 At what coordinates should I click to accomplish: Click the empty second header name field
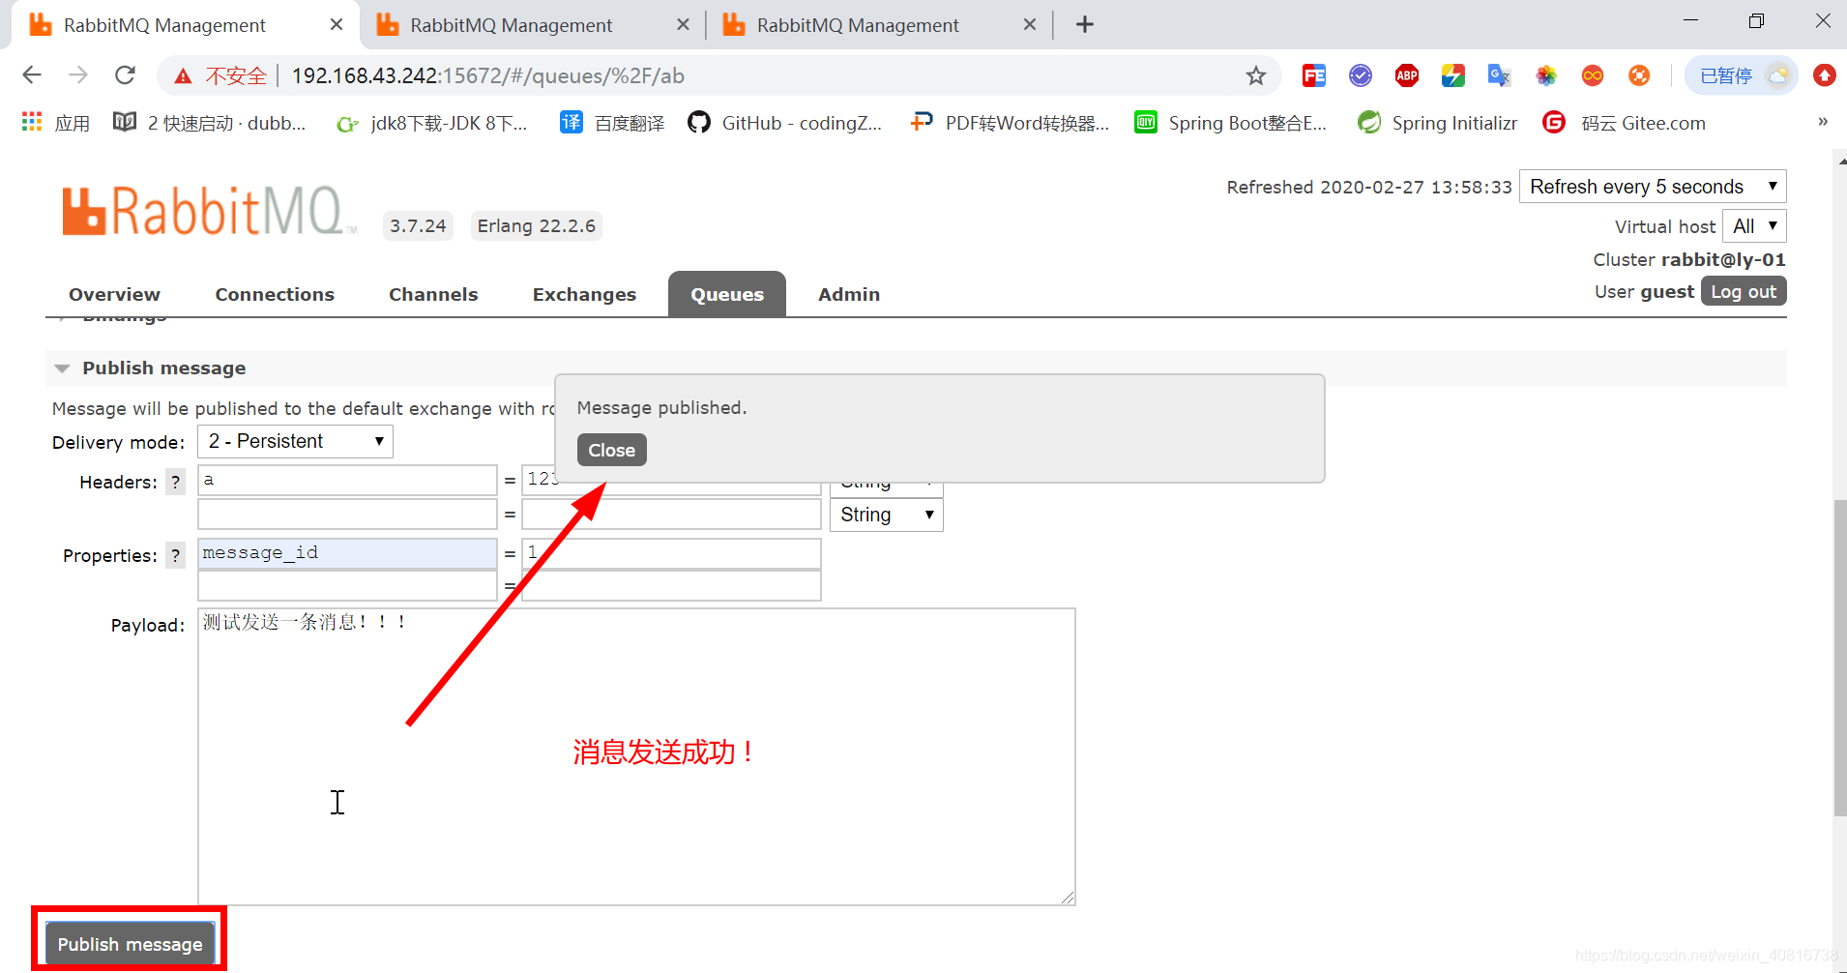pos(347,514)
